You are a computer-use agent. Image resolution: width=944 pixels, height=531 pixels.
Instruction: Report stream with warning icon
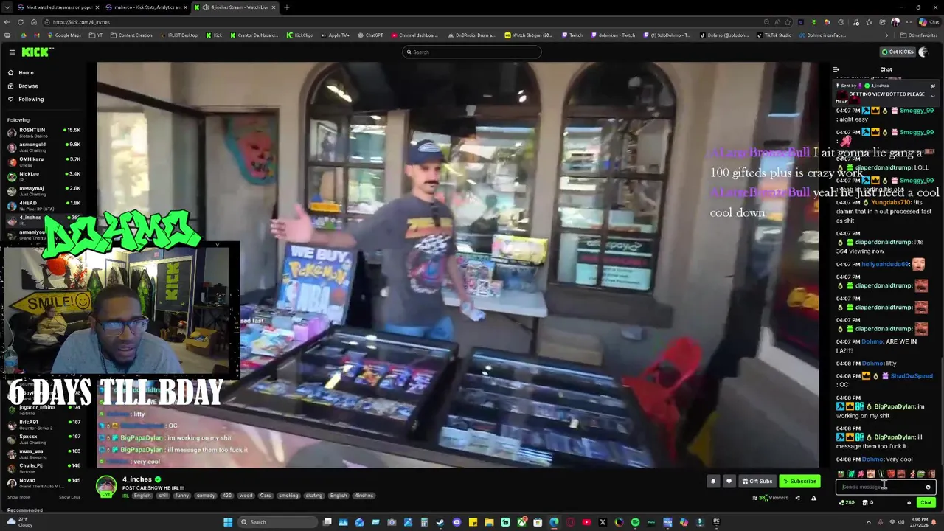pyautogui.click(x=813, y=498)
